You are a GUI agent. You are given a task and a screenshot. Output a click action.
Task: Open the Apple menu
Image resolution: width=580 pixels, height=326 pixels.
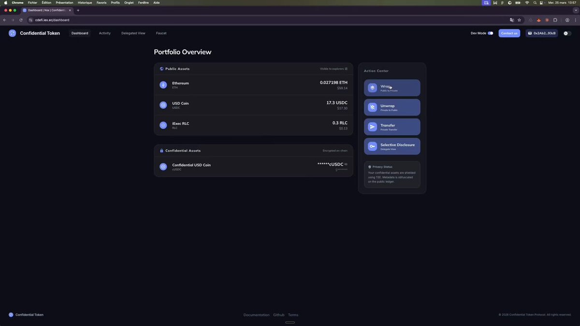coord(5,2)
